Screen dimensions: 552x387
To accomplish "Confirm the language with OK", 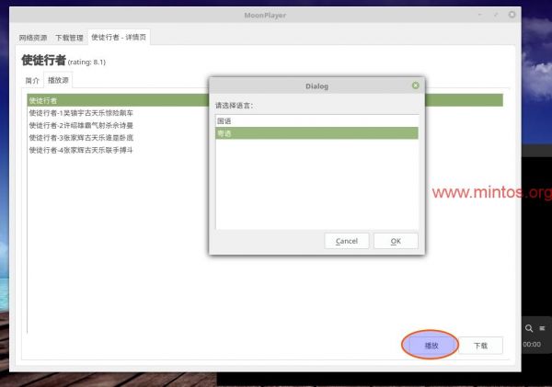I will (x=396, y=241).
